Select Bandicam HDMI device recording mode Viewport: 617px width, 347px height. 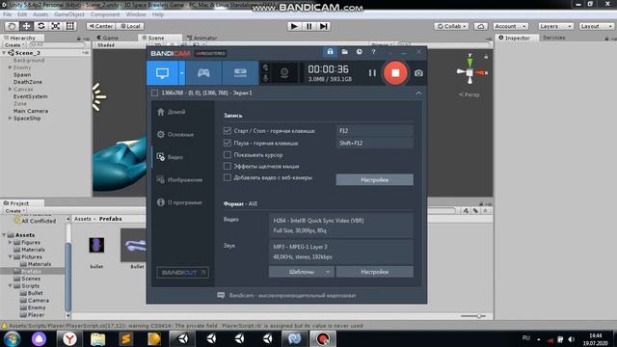(240, 73)
